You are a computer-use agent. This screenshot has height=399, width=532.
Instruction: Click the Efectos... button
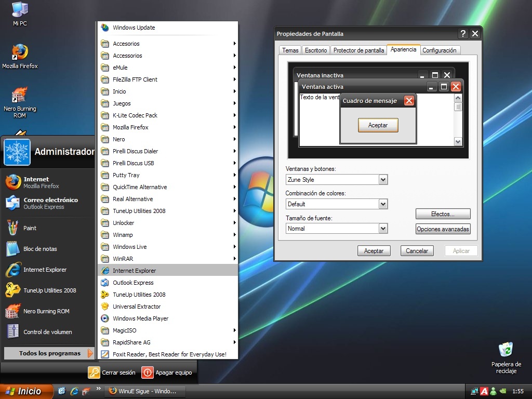point(443,214)
